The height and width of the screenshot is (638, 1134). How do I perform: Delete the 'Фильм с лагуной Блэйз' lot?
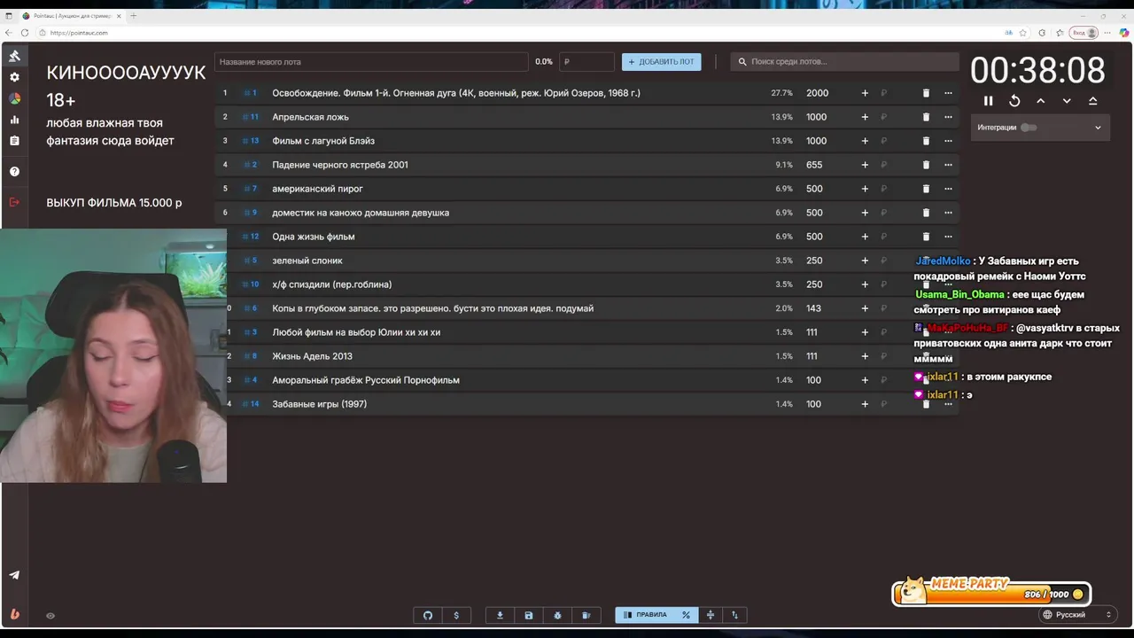click(926, 141)
